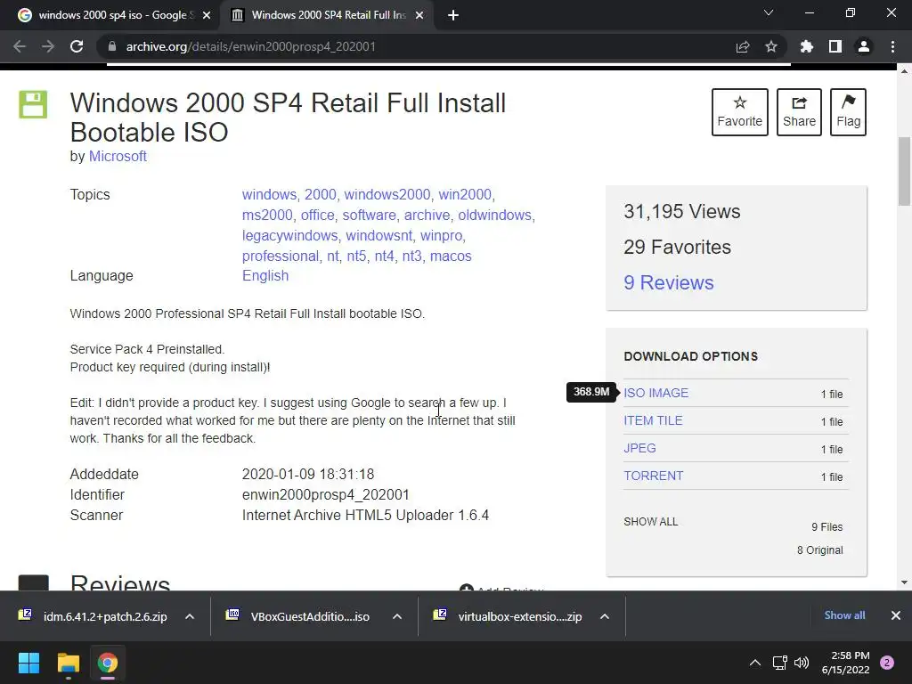The height and width of the screenshot is (684, 912).
Task: Click the share page icon in address bar
Action: [743, 46]
